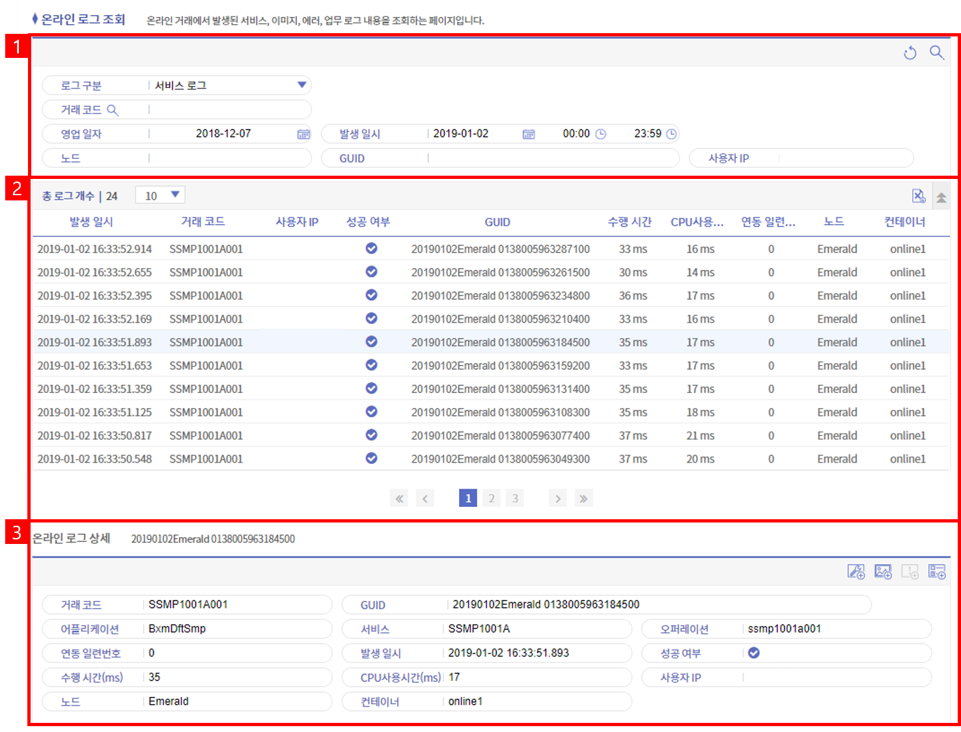Click the 영업 일자 field showing 2018-12-07

(x=223, y=133)
